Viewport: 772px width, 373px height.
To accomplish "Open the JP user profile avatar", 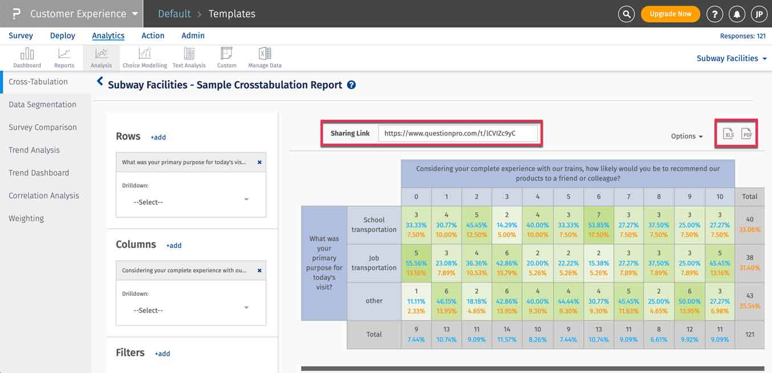I will [759, 14].
